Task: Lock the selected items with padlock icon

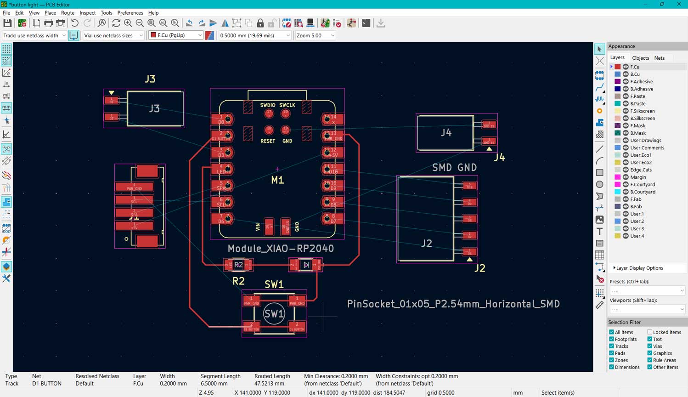Action: click(260, 23)
